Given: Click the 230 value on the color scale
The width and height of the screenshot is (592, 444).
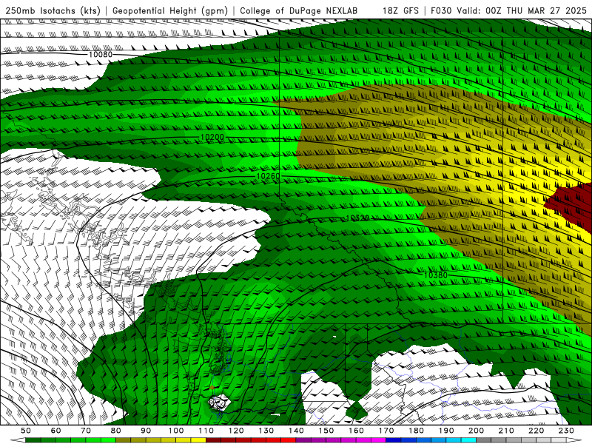Looking at the screenshot, I should (x=566, y=431).
